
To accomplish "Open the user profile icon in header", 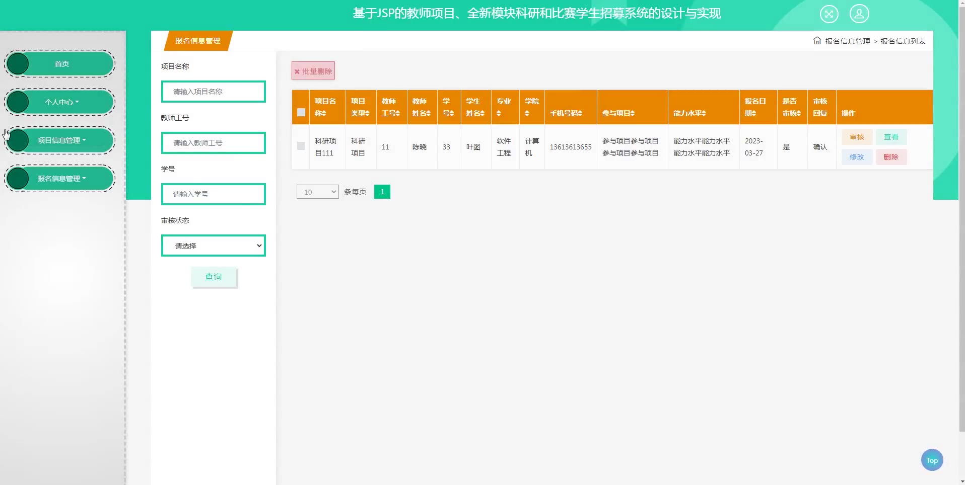I will coord(859,14).
